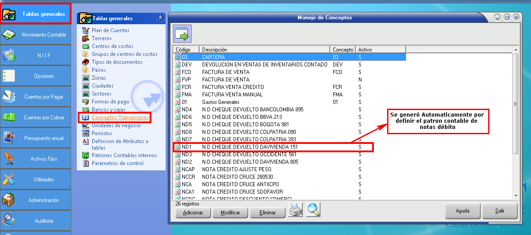Click the magnifying glass search icon
The height and width of the screenshot is (235, 531).
(x=313, y=210)
